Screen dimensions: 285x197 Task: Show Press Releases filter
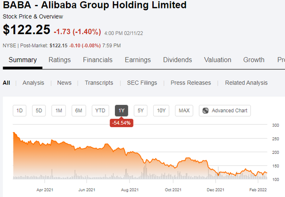click(x=191, y=83)
